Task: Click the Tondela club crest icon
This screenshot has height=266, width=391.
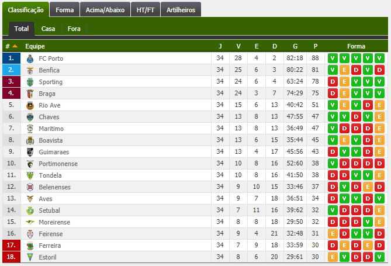Action: point(30,175)
